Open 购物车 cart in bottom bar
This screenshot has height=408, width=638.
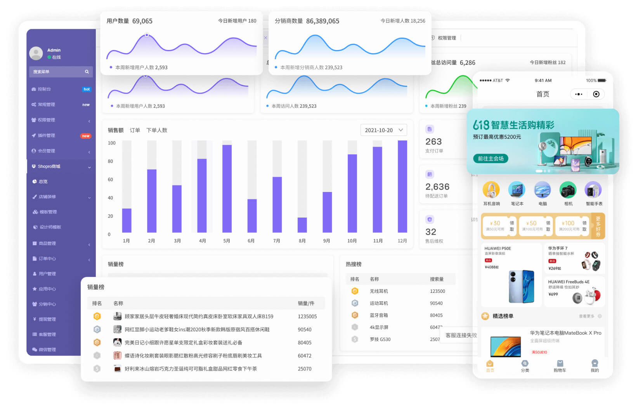click(560, 365)
